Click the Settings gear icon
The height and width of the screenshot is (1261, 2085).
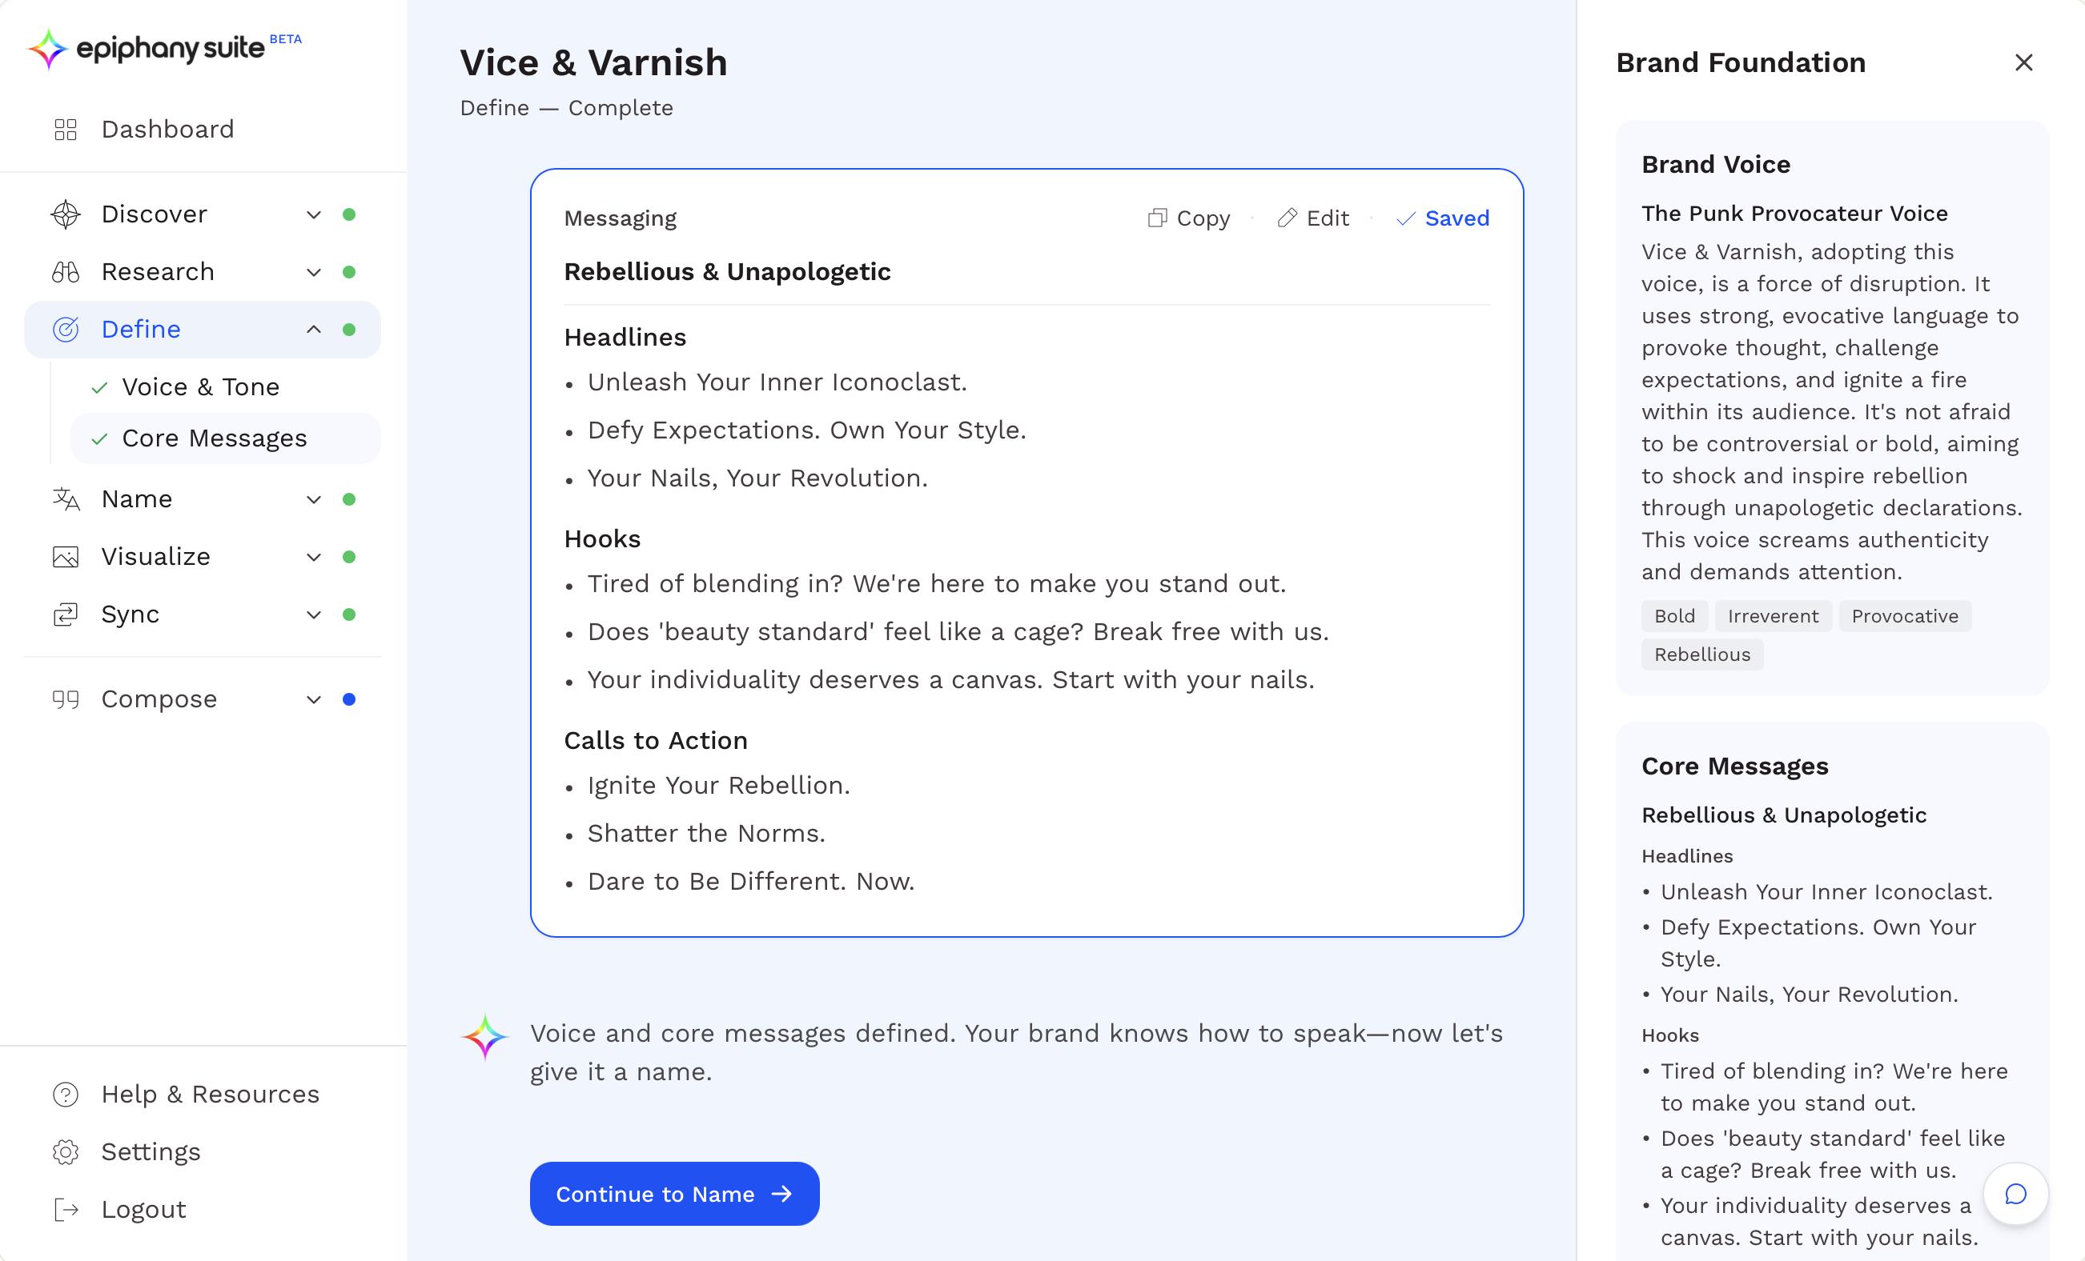click(x=65, y=1152)
